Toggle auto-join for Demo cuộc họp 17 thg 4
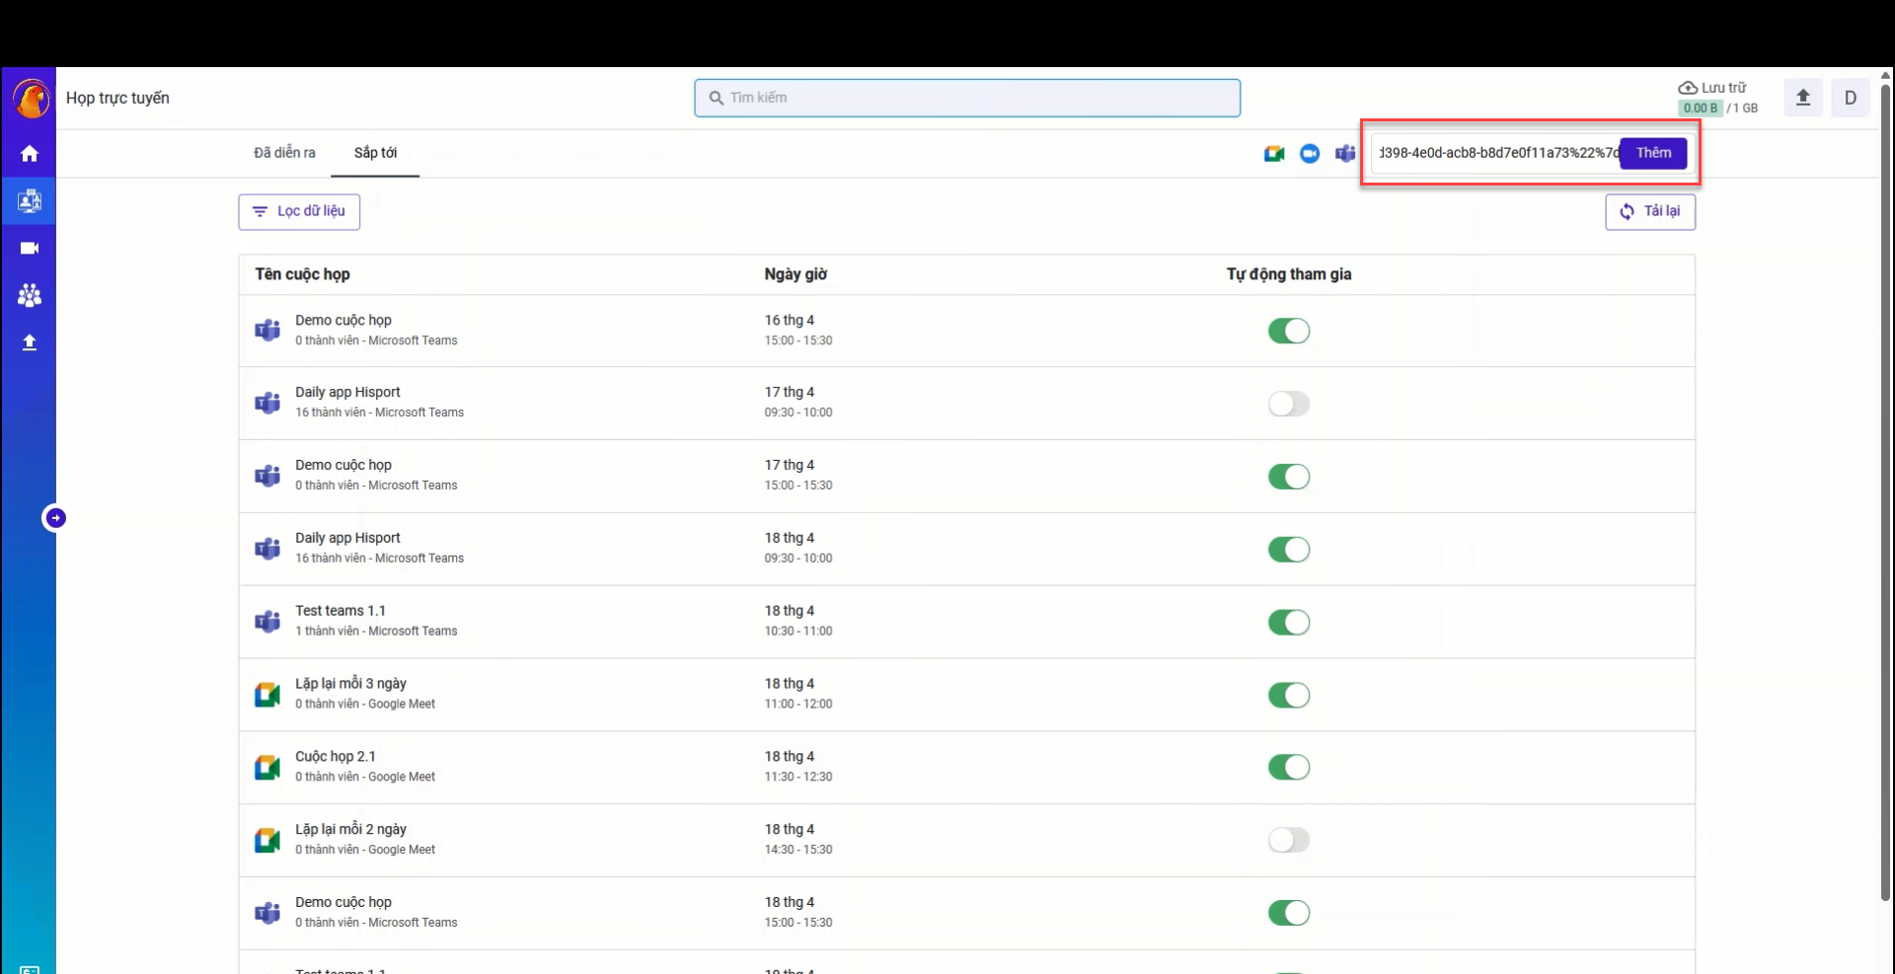The width and height of the screenshot is (1895, 974). (x=1289, y=477)
